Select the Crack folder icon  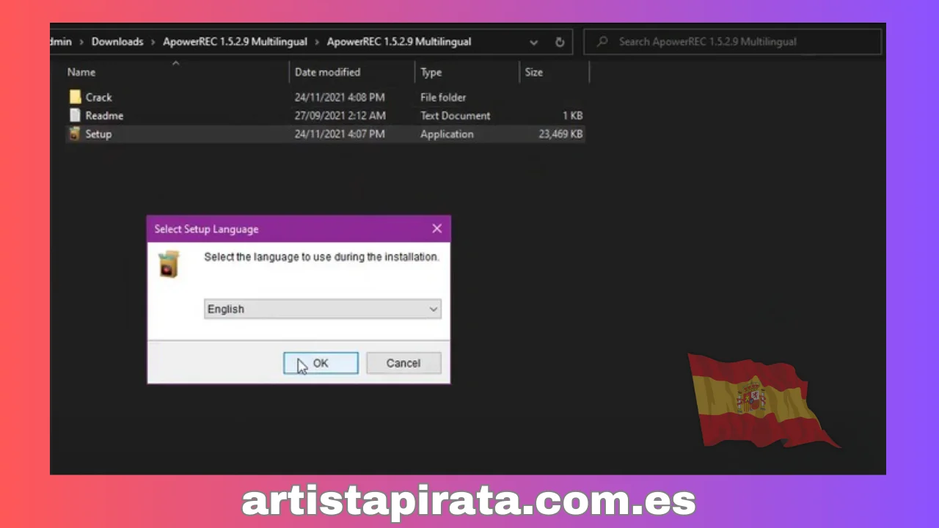[x=75, y=97]
